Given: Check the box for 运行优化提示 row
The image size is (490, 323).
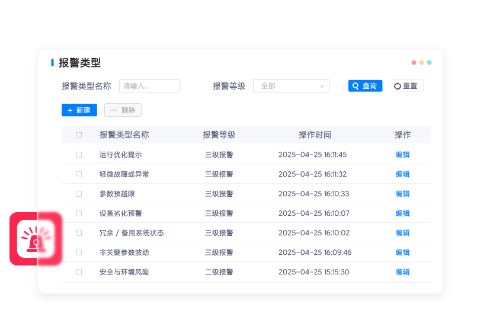Looking at the screenshot, I should [x=79, y=155].
